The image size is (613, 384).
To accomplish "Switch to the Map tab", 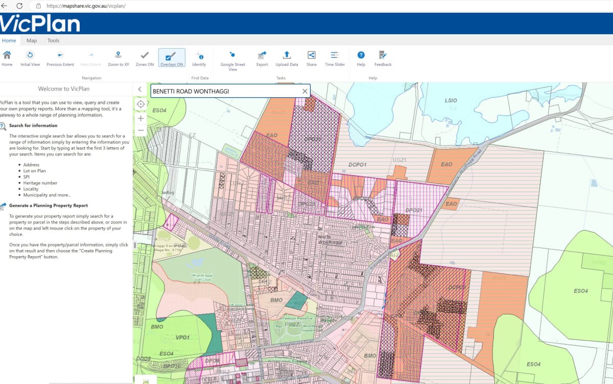I will [32, 40].
